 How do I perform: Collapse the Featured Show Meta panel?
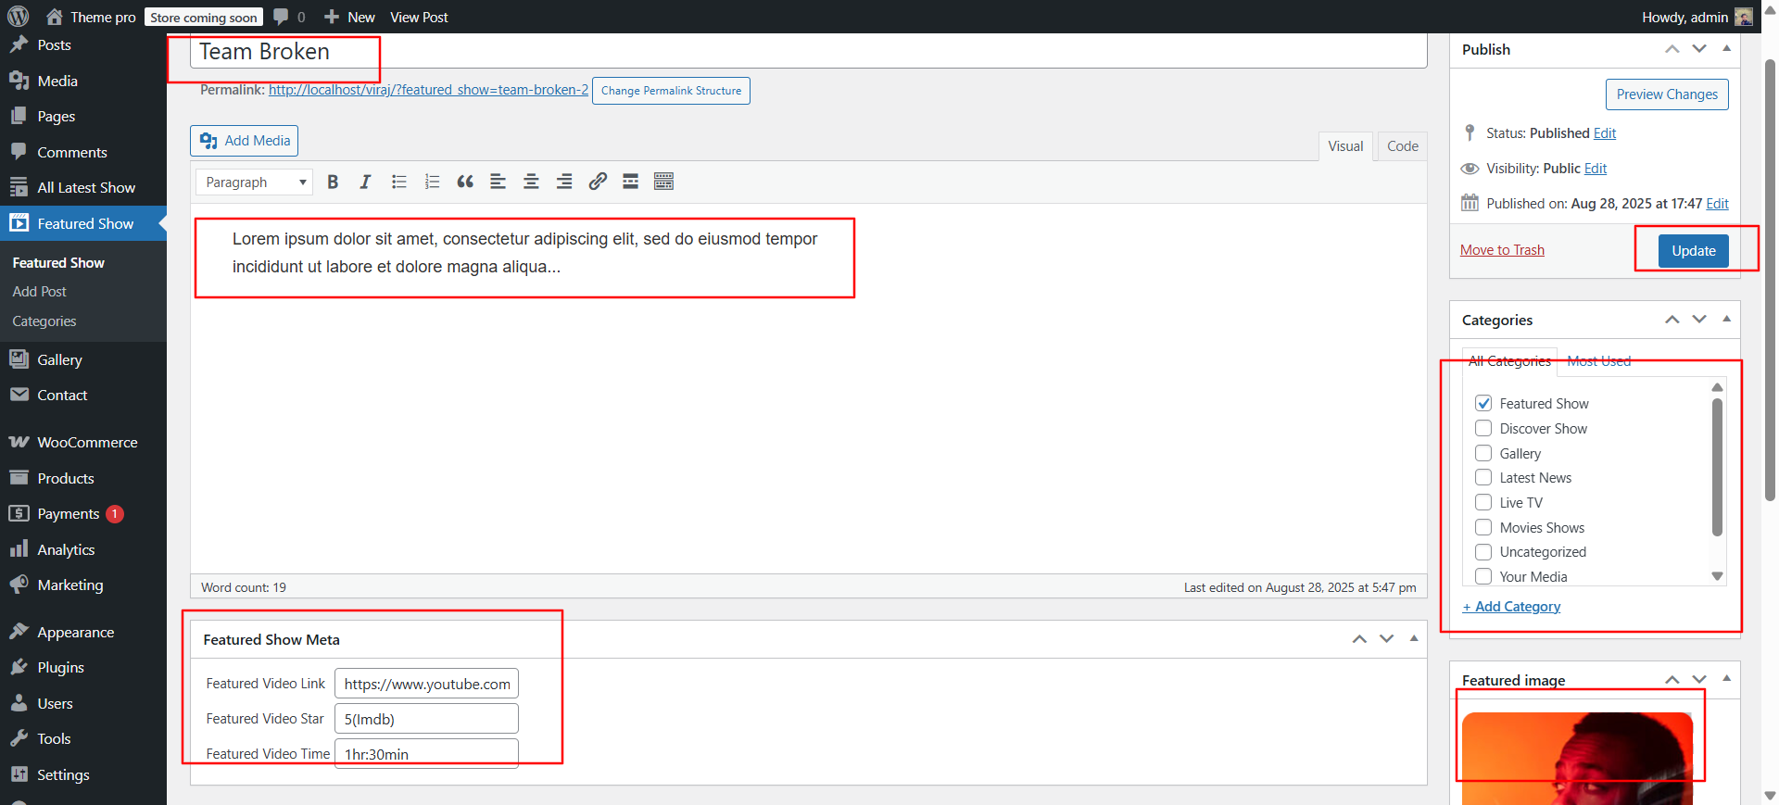tap(1414, 639)
